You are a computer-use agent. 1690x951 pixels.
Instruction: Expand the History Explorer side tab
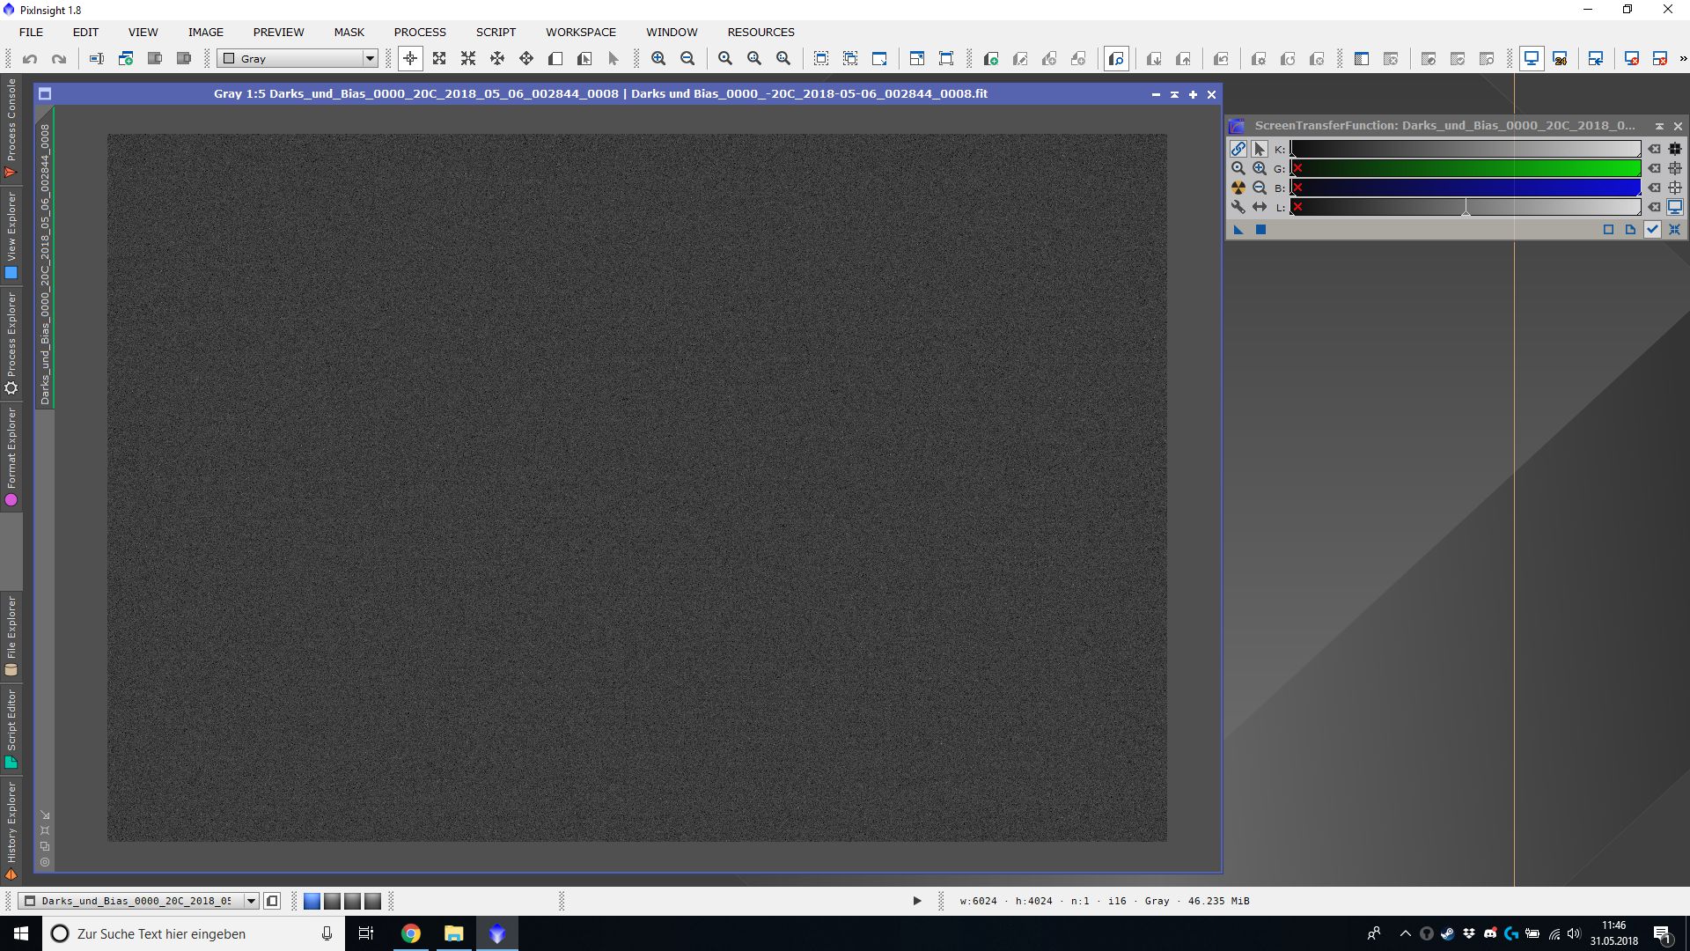coord(11,831)
